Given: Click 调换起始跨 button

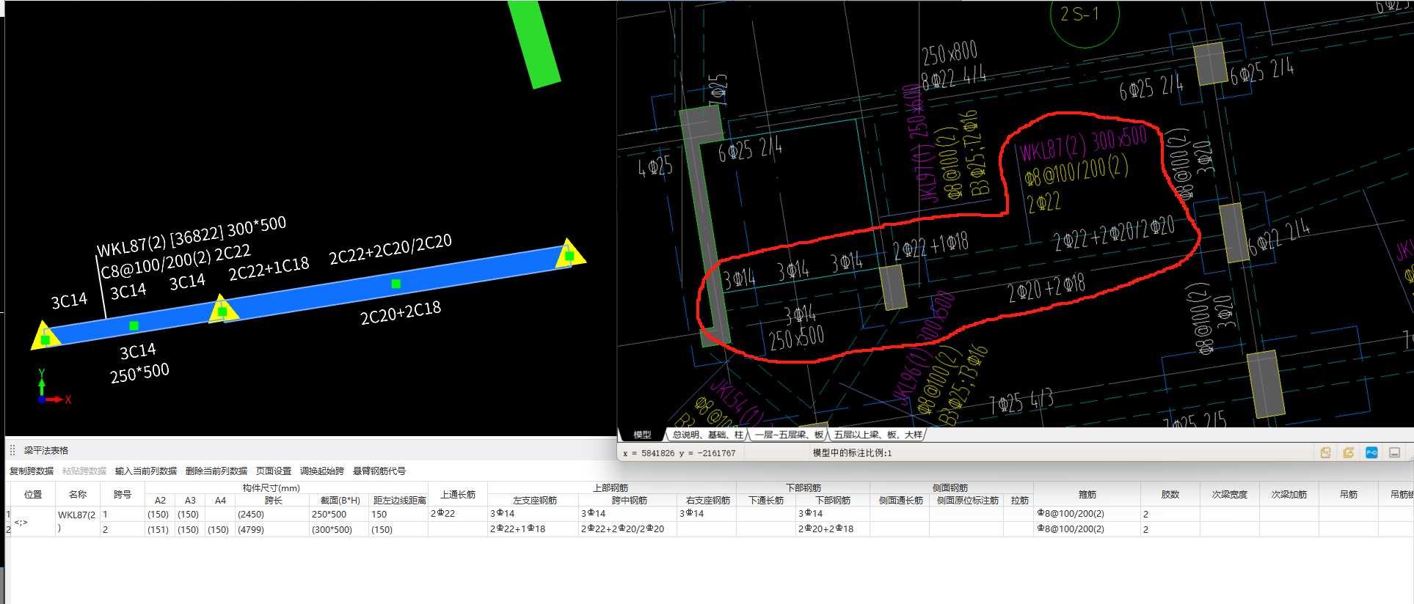Looking at the screenshot, I should (322, 471).
